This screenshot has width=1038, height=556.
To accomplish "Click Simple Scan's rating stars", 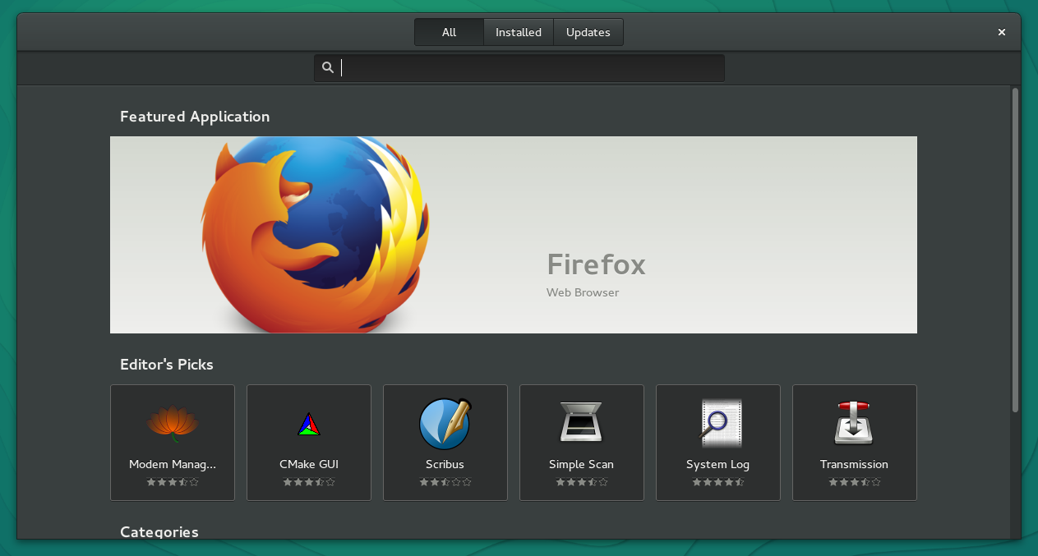I will pyautogui.click(x=581, y=482).
